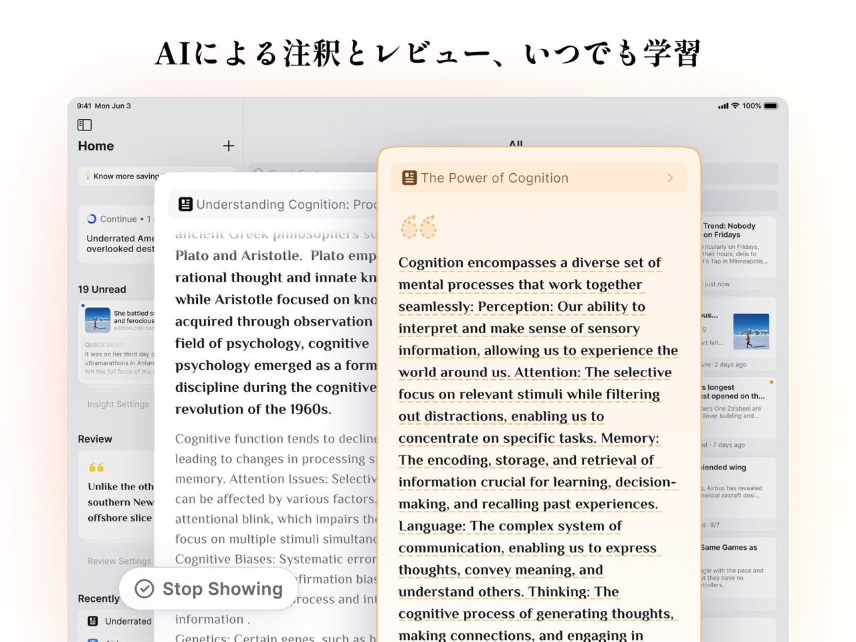The image size is (856, 642).
Task: Select the "19 Unread" section heading
Action: tap(102, 290)
